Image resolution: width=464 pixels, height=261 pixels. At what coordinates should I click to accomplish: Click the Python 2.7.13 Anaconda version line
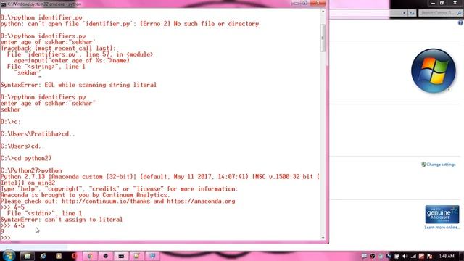point(159,177)
